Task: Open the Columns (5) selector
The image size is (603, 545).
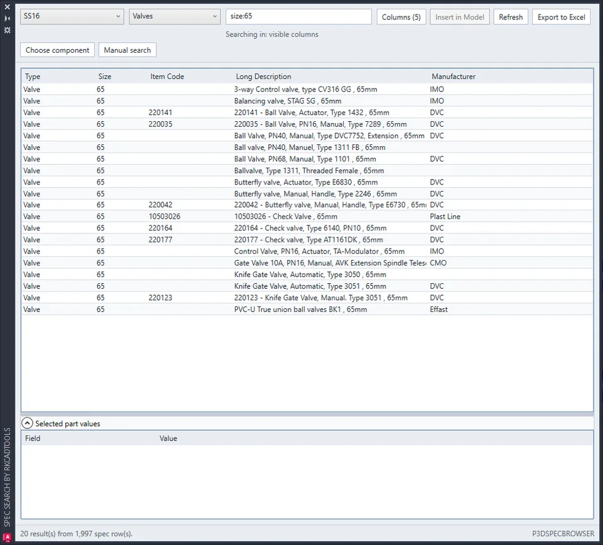Action: pyautogui.click(x=401, y=17)
